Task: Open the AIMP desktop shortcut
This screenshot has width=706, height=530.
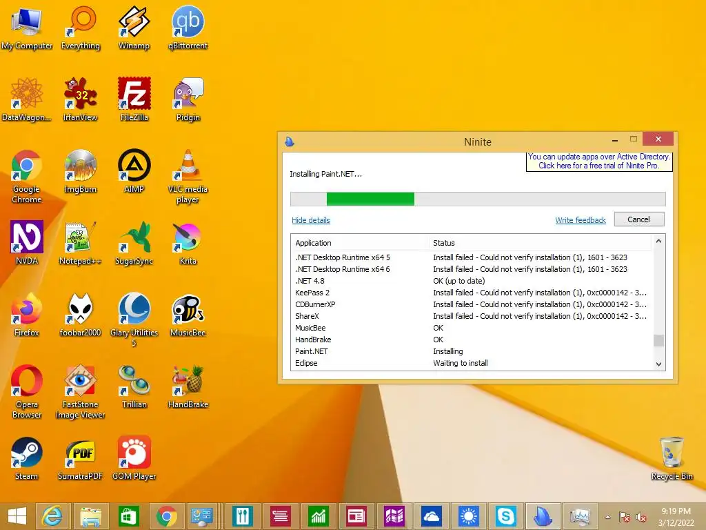Action: coord(134,171)
